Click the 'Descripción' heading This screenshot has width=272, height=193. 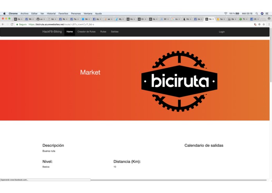click(x=53, y=145)
